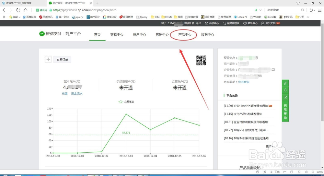This screenshot has width=324, height=176.
Task: Open a new tab with plus button
Action: (97, 3)
